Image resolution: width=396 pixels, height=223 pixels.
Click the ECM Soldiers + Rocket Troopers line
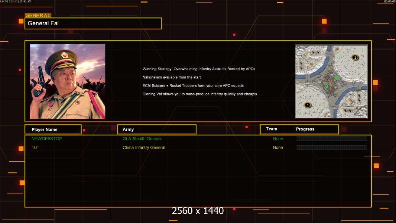click(194, 85)
